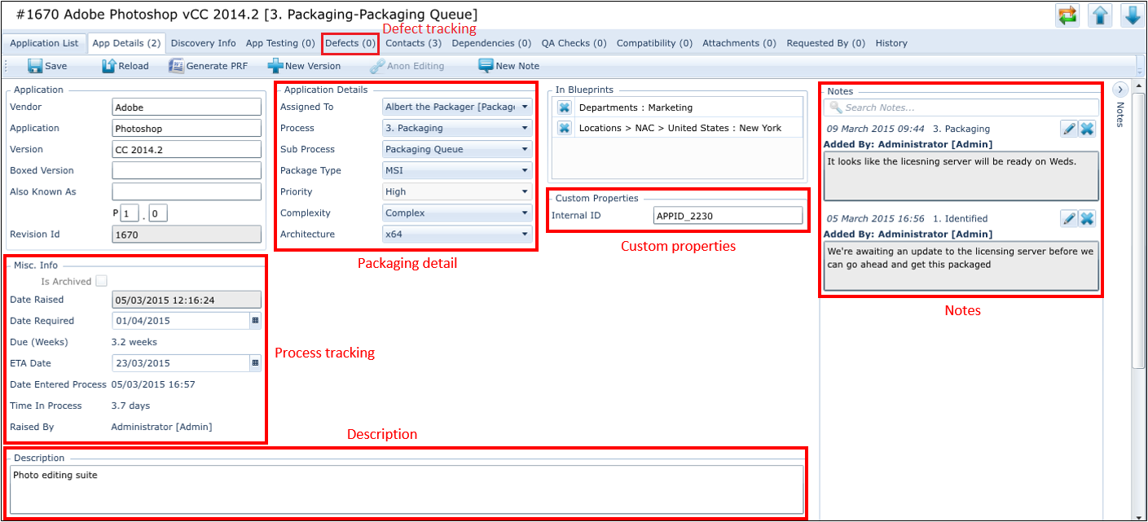
Task: Click the 'Administrator [Admin]' Raised By value
Action: point(161,427)
